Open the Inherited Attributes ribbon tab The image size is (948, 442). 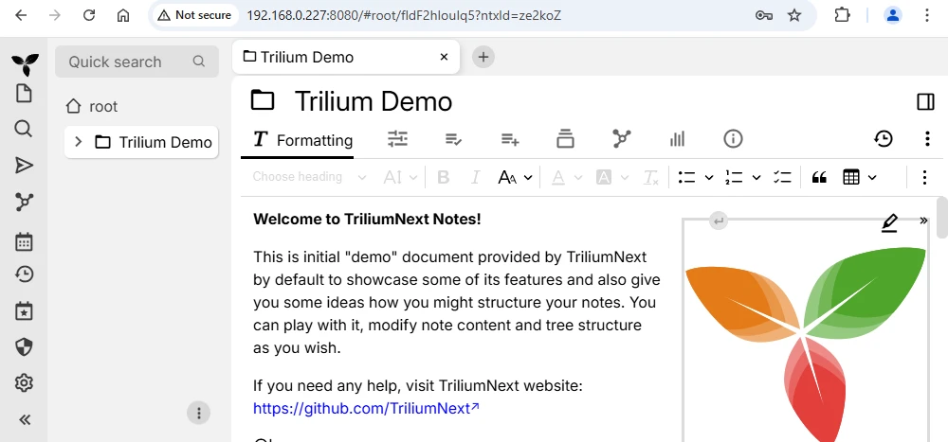point(510,139)
